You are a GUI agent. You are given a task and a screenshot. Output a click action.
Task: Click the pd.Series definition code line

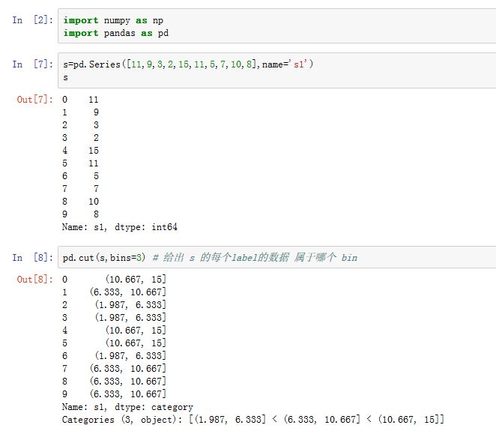coord(188,64)
